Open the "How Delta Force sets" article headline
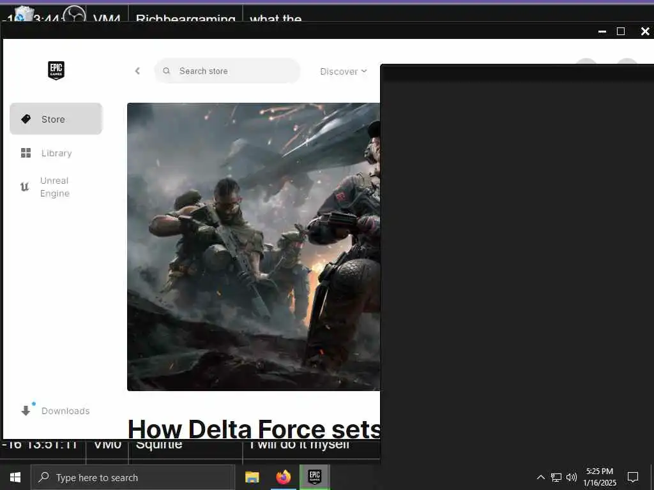The image size is (654, 490). click(x=254, y=428)
